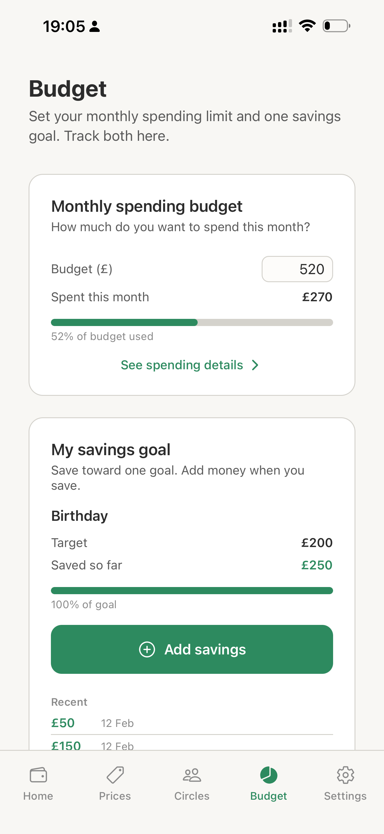Tap the Prices tag icon
Viewport: 384px width, 834px height.
(115, 775)
